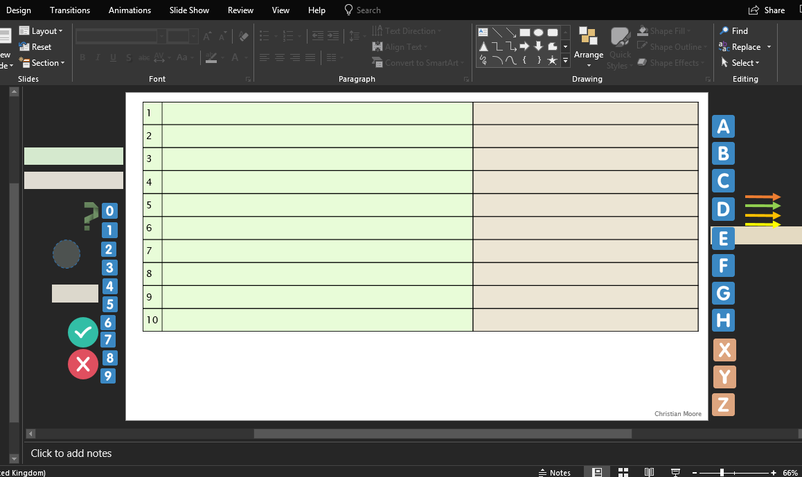Switch to Reading View

pos(649,472)
